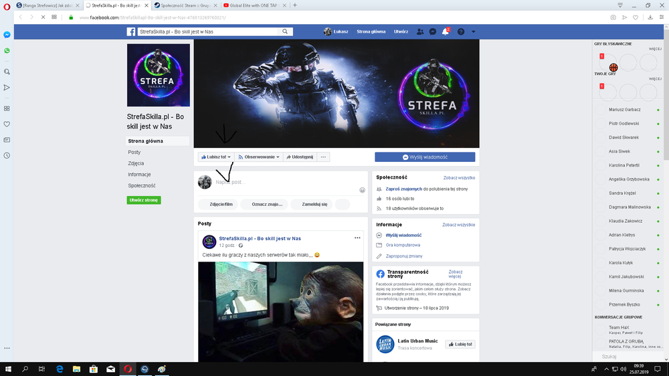Click Strona główna in Facebook top bar
The image size is (669, 376).
(371, 31)
